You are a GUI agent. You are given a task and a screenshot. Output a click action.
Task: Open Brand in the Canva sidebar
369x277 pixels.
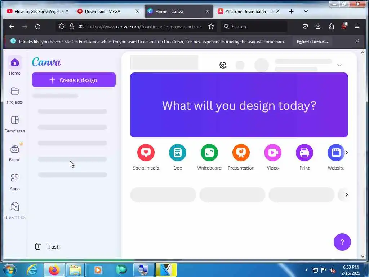pyautogui.click(x=14, y=153)
